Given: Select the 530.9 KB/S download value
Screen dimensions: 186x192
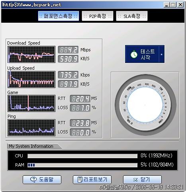Looking at the screenshot, I should (x=68, y=59).
